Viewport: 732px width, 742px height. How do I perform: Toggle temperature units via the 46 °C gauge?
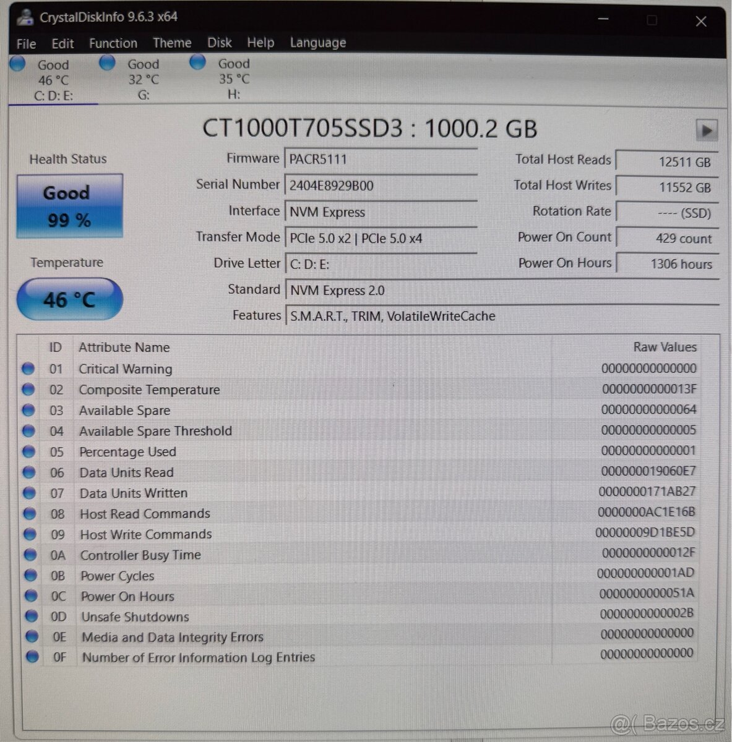pyautogui.click(x=69, y=299)
